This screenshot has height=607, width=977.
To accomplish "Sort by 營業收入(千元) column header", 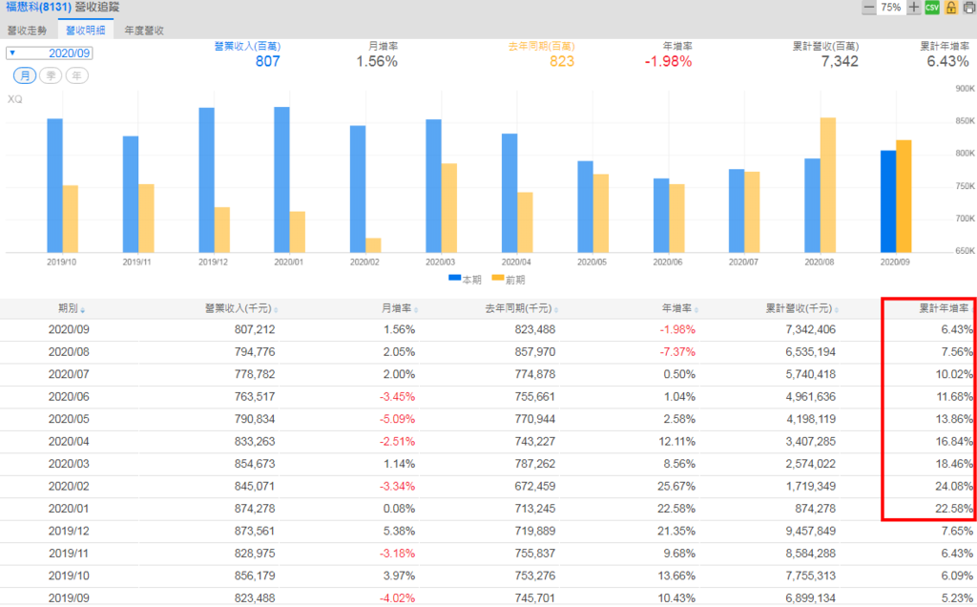I will point(241,308).
